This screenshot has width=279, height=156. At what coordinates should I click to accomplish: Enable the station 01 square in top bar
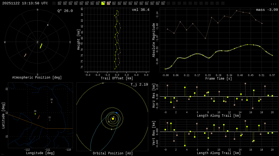59,3
